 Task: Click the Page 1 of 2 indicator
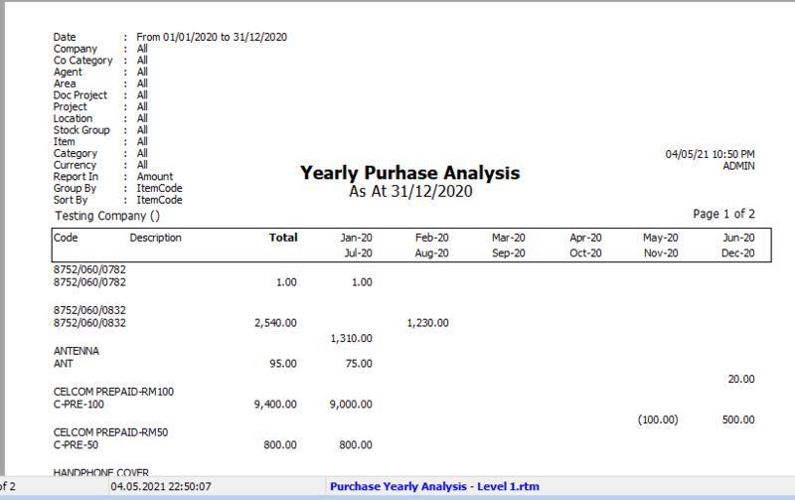point(723,214)
